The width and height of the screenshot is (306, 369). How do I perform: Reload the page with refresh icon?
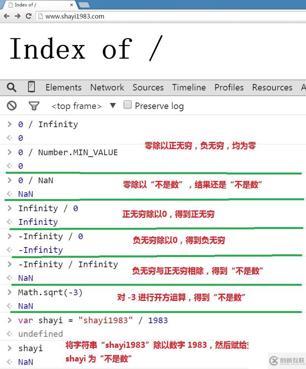point(28,16)
